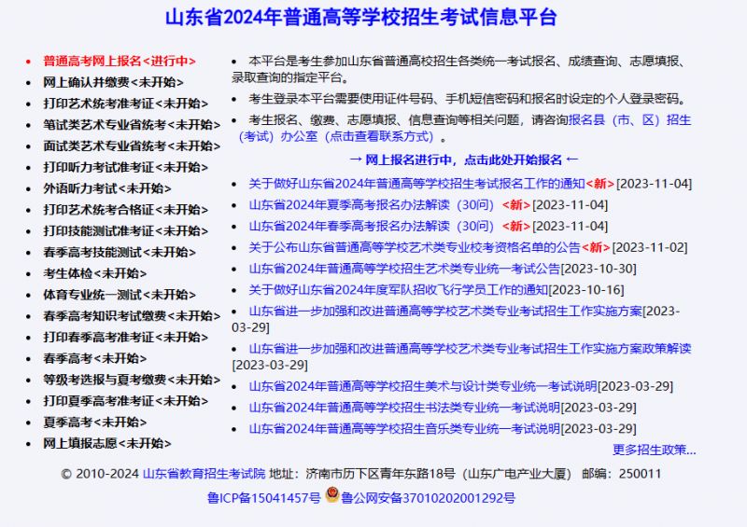The height and width of the screenshot is (527, 747).
Task: Select 外语听力考试<未开始>
Action: [x=106, y=188]
